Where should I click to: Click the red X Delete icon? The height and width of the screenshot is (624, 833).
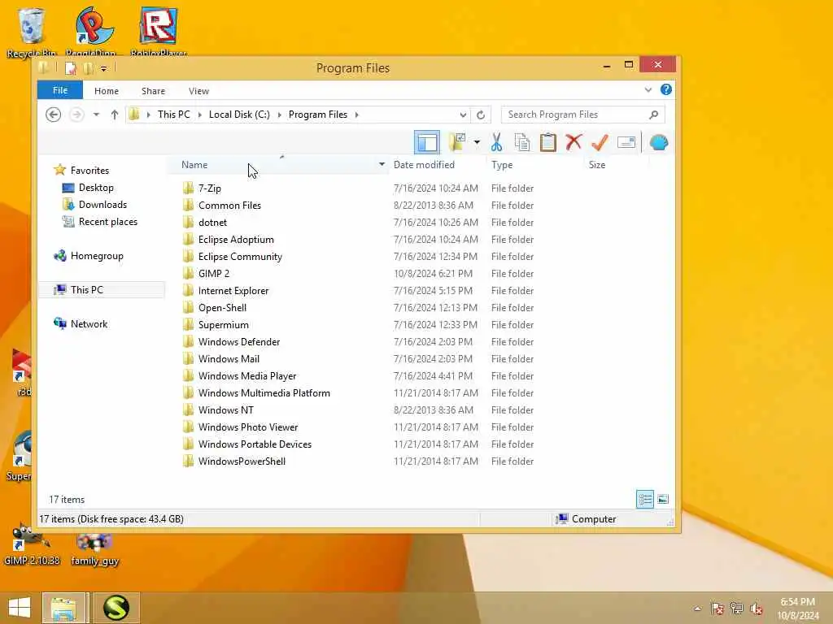coord(574,142)
